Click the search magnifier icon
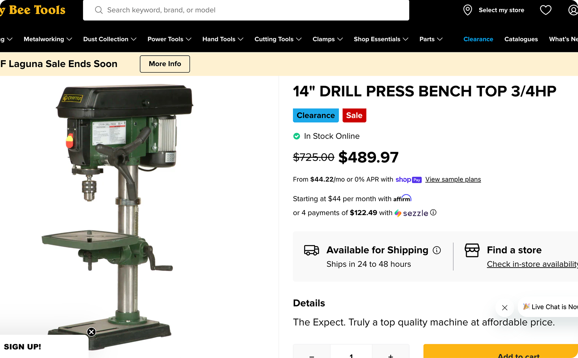 (99, 10)
